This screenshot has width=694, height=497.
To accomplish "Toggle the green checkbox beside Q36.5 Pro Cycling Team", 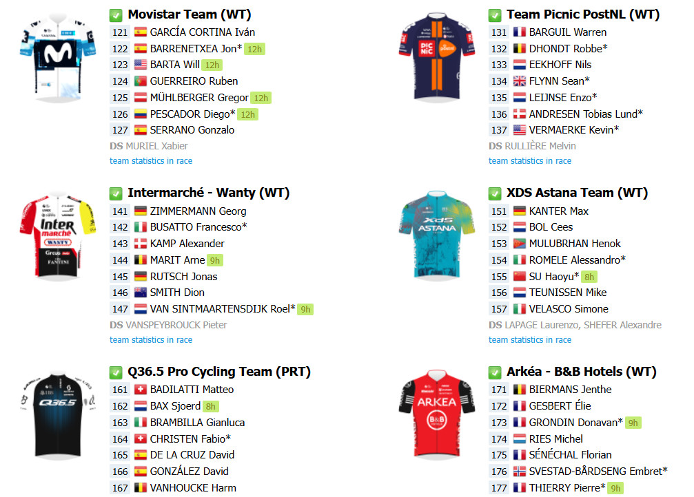I will [116, 373].
